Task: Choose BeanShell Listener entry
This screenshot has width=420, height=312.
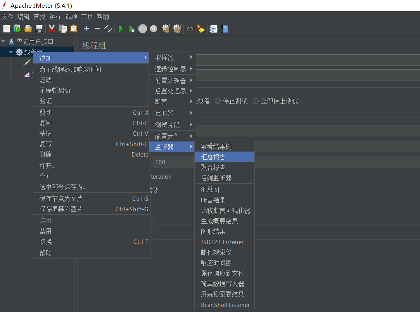Action: pos(225,305)
